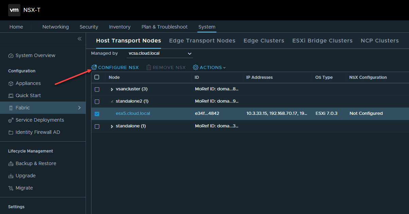Open the esx5.cloud.local host link
This screenshot has height=214, width=409.
[133, 113]
